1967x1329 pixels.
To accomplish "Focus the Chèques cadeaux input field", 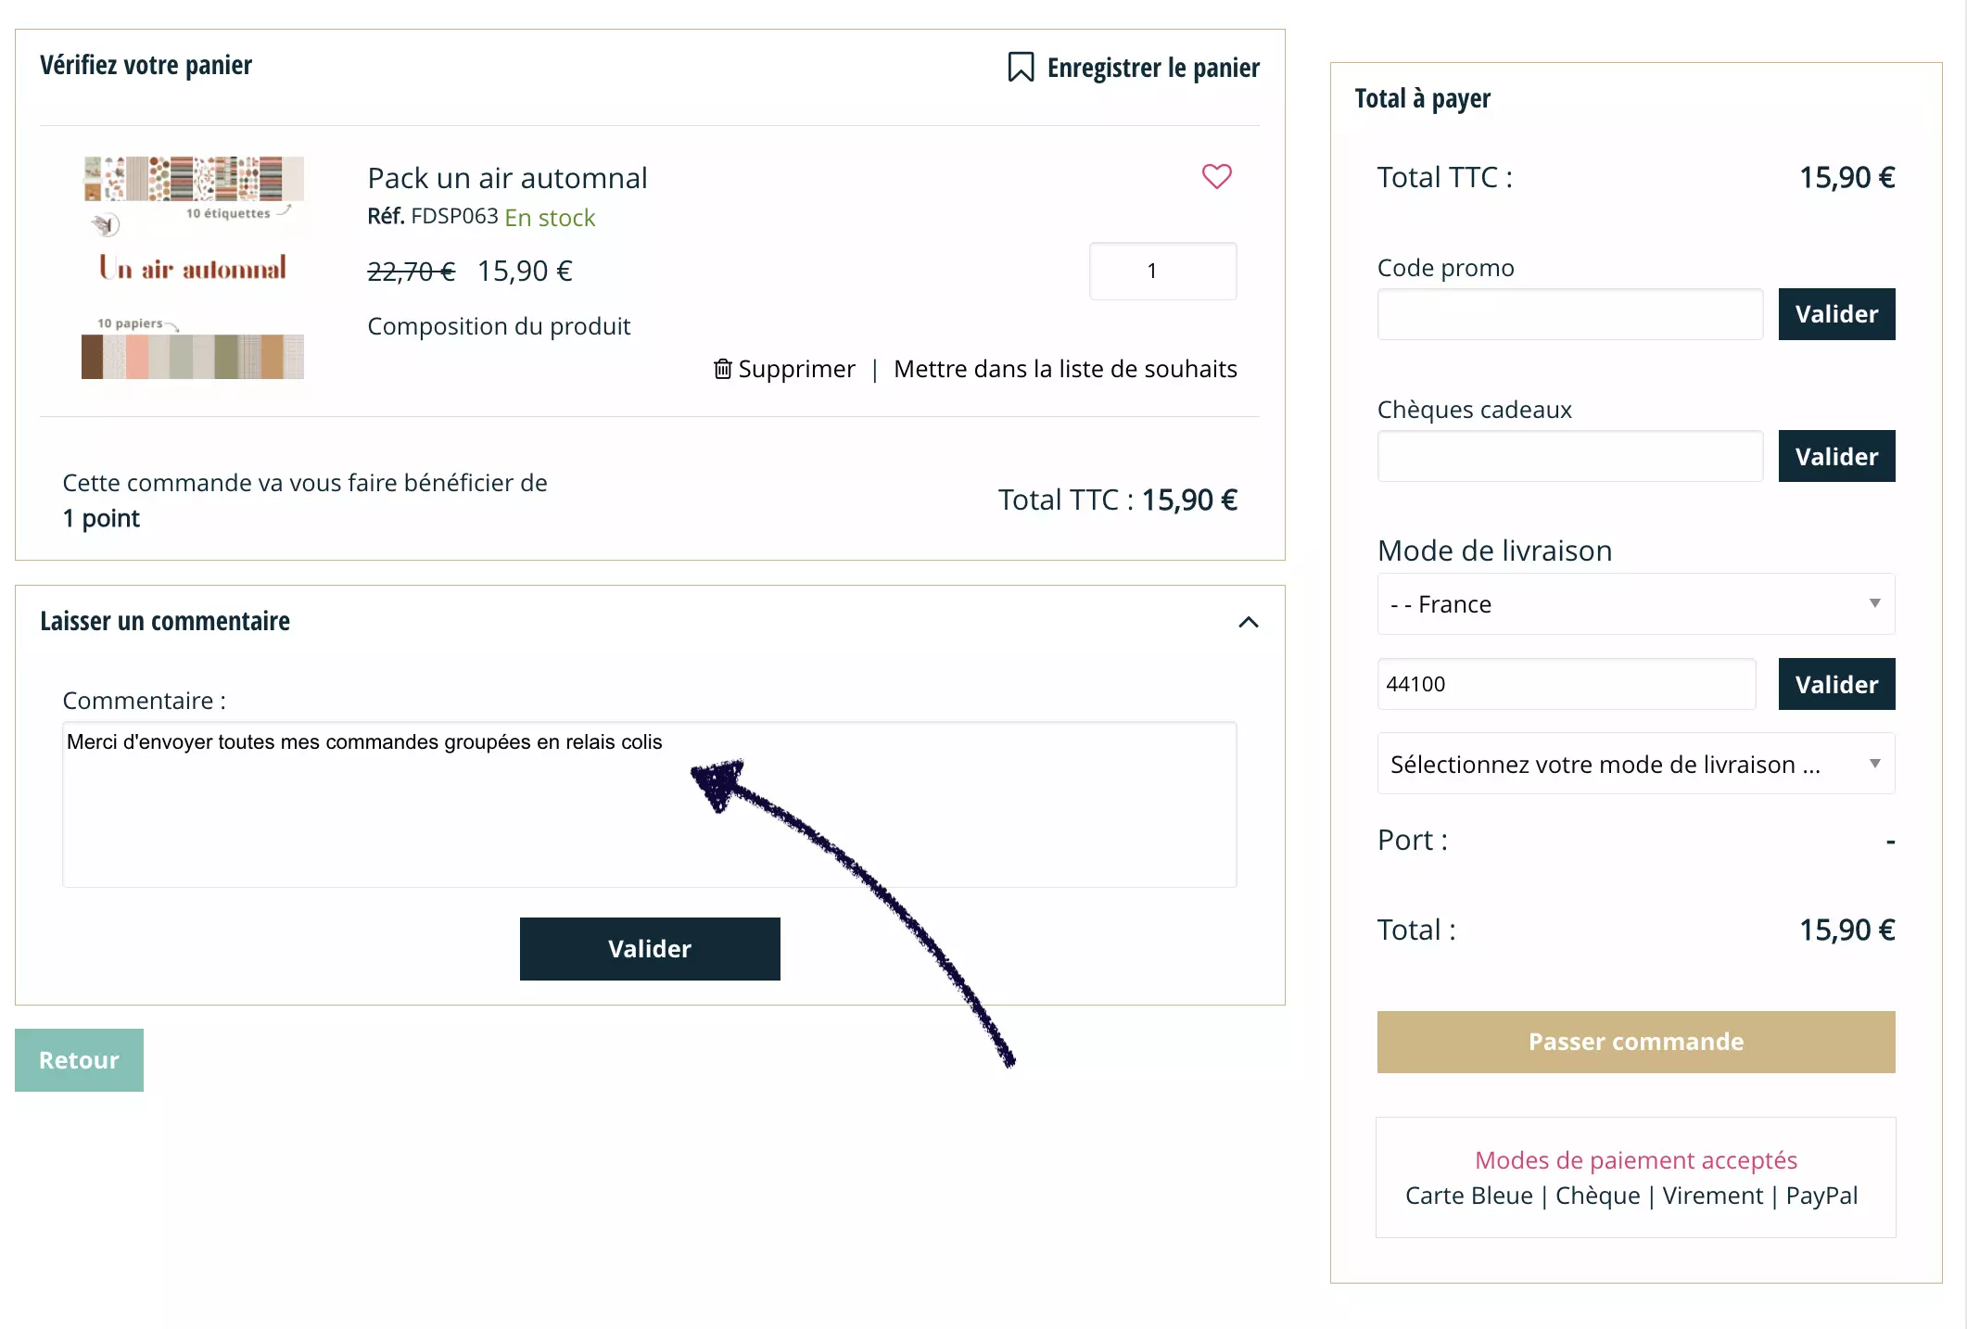I will click(x=1570, y=456).
